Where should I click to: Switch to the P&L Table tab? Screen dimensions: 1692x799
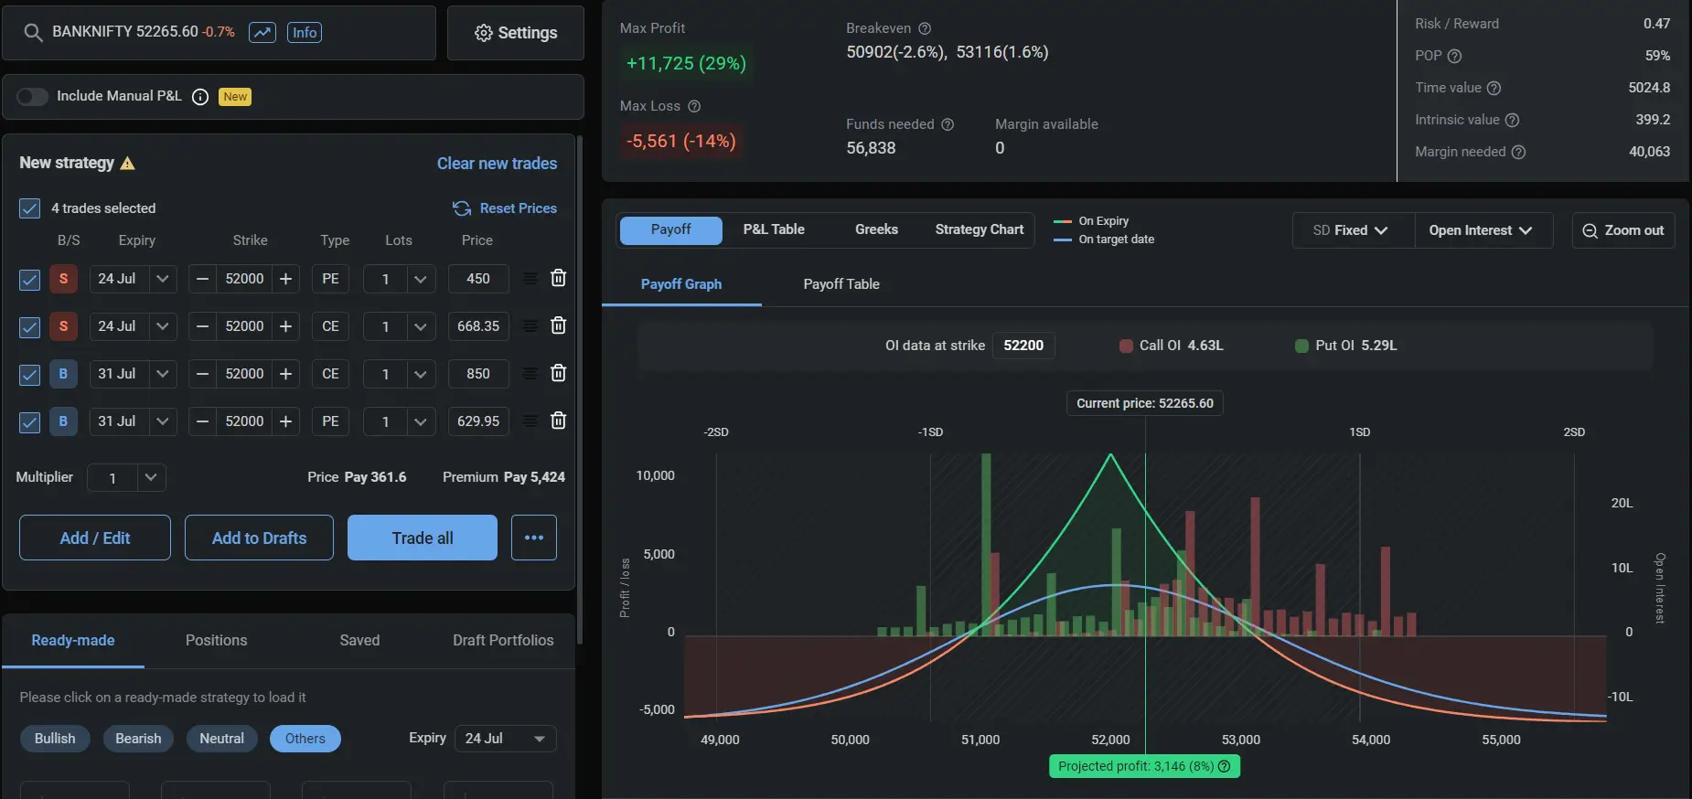(774, 229)
